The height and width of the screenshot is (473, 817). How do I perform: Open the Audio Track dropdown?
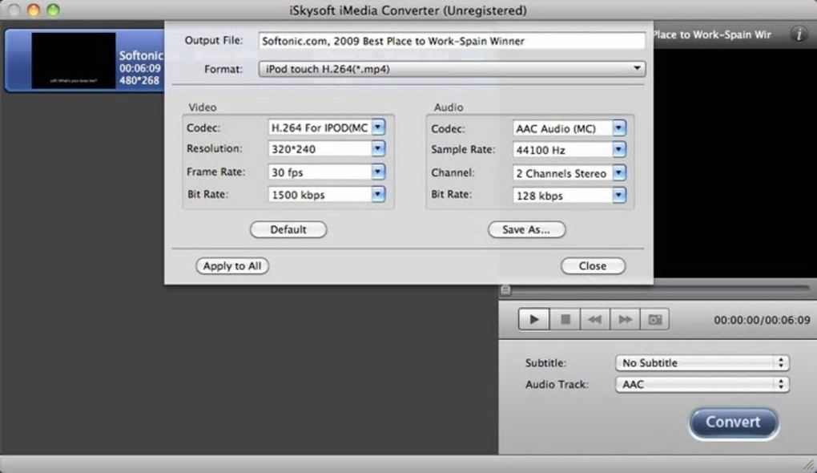pos(702,384)
